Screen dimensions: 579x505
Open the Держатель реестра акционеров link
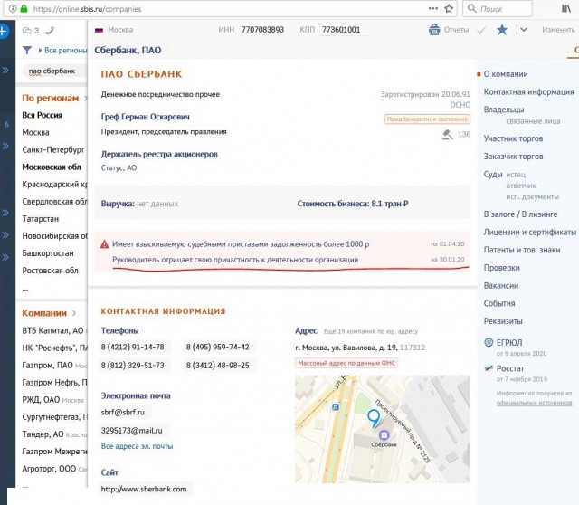point(159,154)
